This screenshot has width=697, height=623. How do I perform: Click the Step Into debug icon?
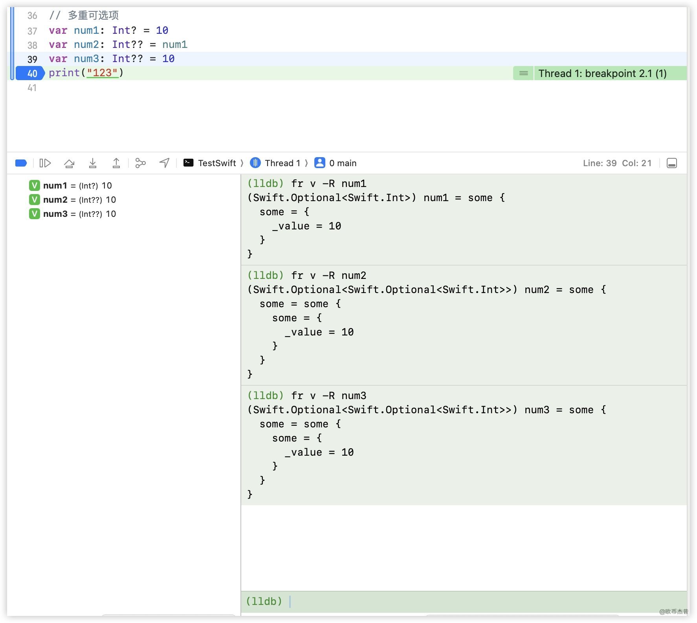pos(93,163)
